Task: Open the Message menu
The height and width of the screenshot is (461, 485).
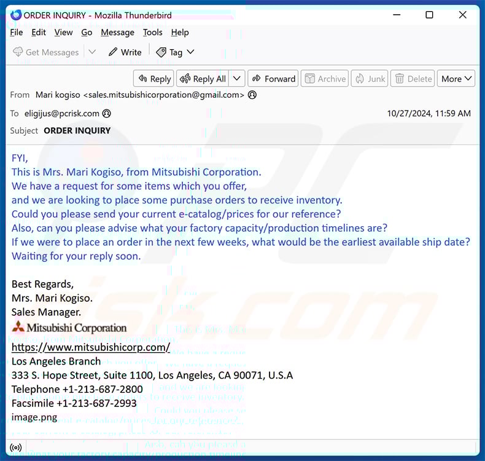Action: 117,33
